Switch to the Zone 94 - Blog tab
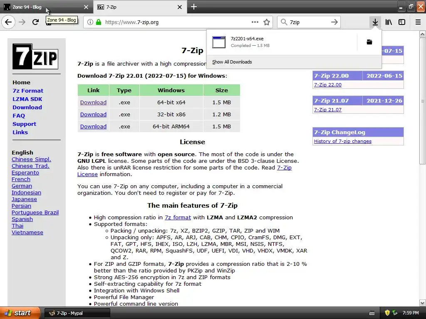This screenshot has width=426, height=319. [x=47, y=7]
